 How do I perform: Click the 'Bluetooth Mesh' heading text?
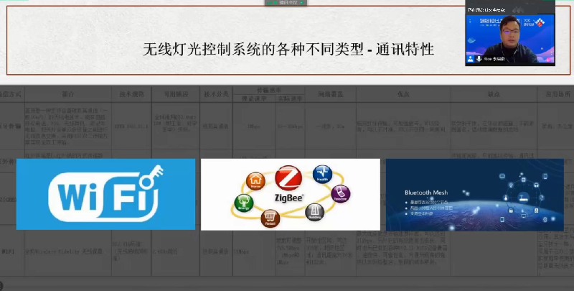(426, 193)
